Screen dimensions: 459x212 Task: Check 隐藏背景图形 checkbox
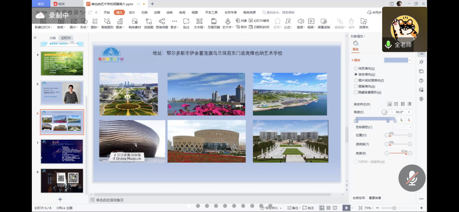(x=356, y=92)
